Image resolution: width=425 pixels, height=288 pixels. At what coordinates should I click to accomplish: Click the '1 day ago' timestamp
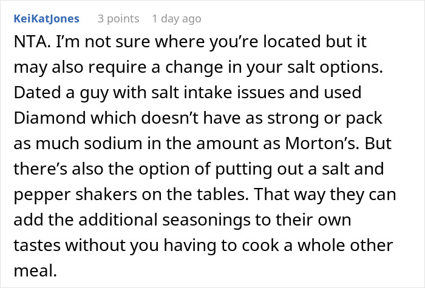pos(176,19)
